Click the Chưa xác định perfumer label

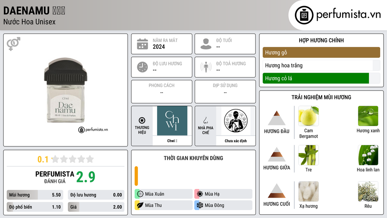pos(236,141)
